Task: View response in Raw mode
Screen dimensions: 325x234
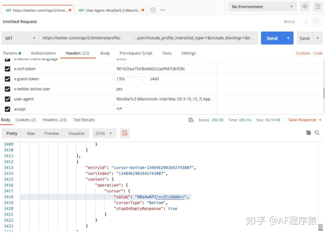Action: click(x=31, y=133)
